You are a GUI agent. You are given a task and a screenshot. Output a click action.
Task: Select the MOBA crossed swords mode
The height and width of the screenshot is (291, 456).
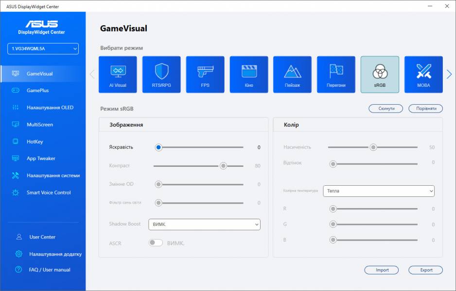click(x=423, y=75)
